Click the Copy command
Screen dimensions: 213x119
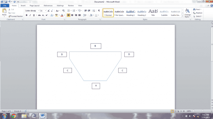(x=11, y=13)
